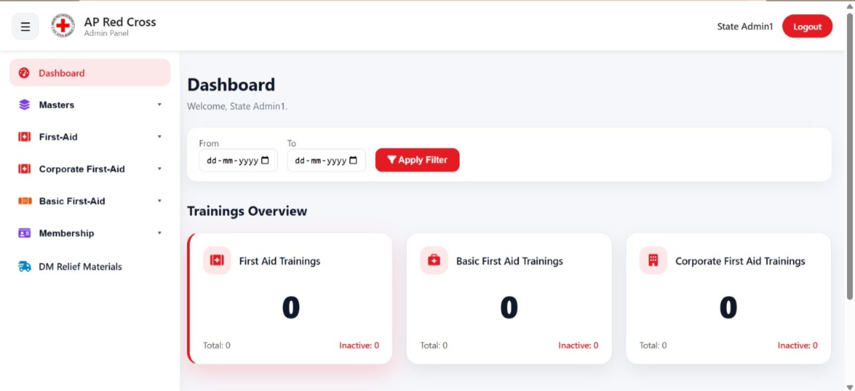
Task: Select First-Aid in the sidebar
Action: [90, 137]
